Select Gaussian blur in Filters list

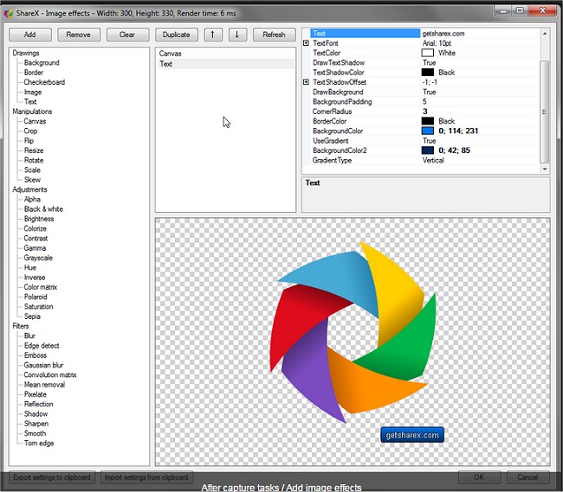(43, 365)
